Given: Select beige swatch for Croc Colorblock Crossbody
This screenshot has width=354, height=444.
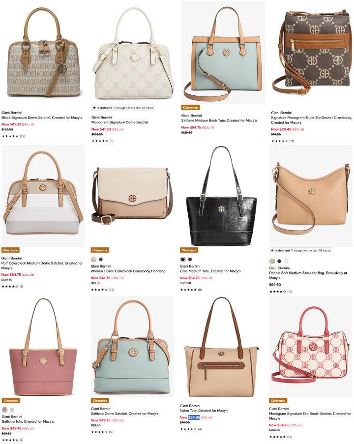Looking at the screenshot, I should click(x=93, y=259).
